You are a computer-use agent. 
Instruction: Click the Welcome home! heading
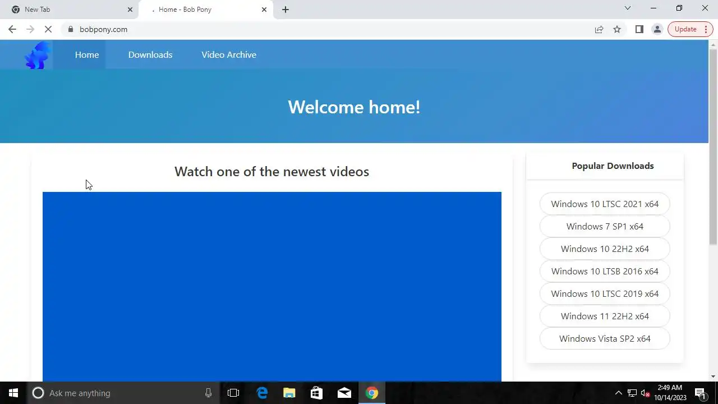point(354,107)
